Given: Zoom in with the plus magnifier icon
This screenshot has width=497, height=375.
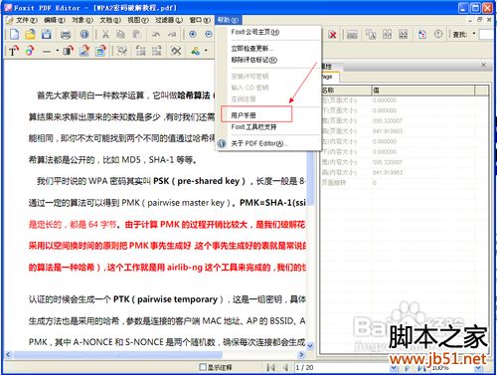Looking at the screenshot, I should pos(193,34).
